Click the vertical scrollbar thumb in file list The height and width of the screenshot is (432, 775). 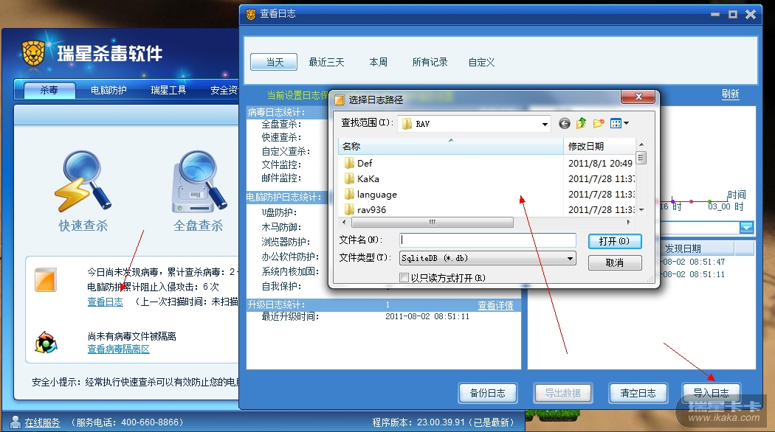pyautogui.click(x=641, y=158)
